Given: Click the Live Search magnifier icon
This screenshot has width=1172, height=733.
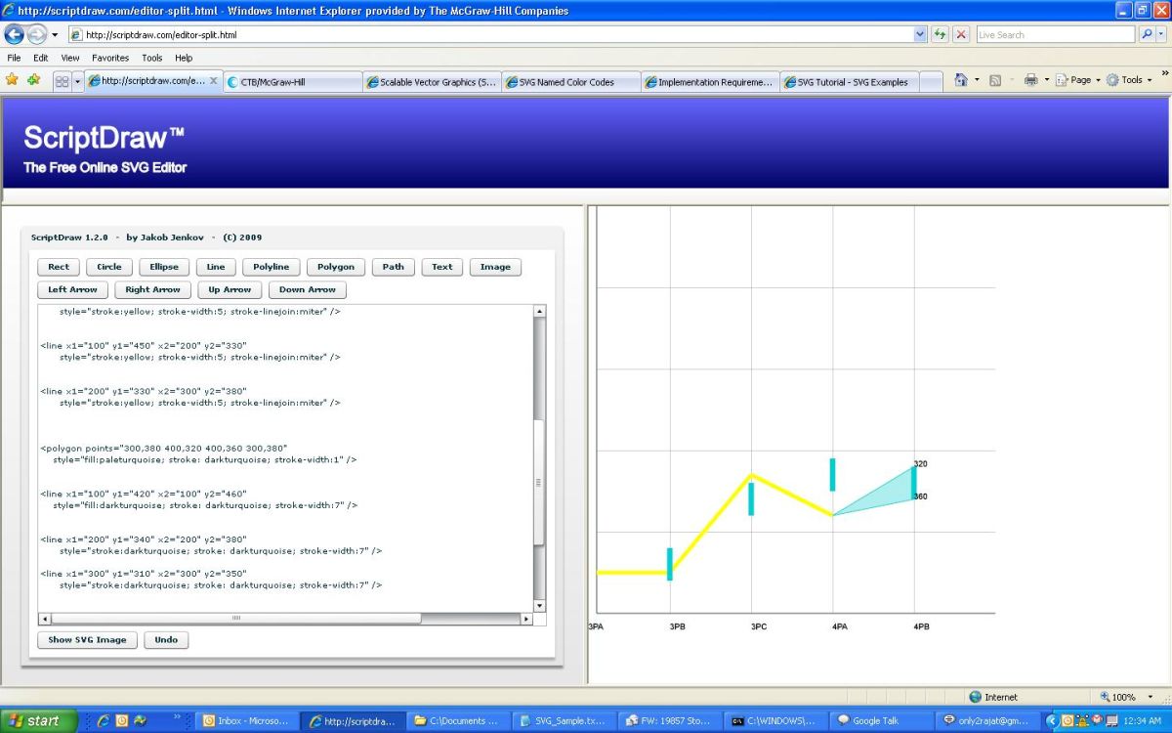Looking at the screenshot, I should pos(1147,34).
